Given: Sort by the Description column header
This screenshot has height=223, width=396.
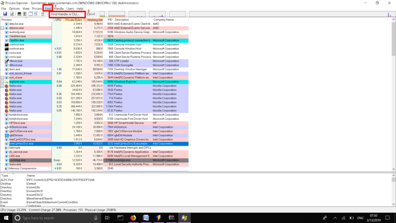Looking at the screenshot, I should 133,20.
